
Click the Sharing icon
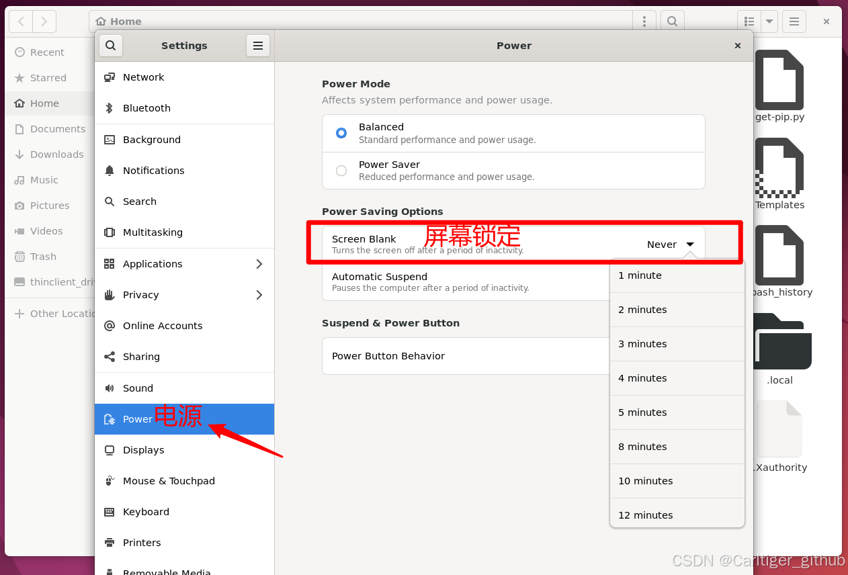point(110,357)
